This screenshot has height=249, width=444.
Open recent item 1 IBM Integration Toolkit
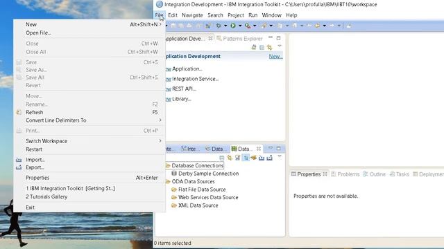(89, 188)
